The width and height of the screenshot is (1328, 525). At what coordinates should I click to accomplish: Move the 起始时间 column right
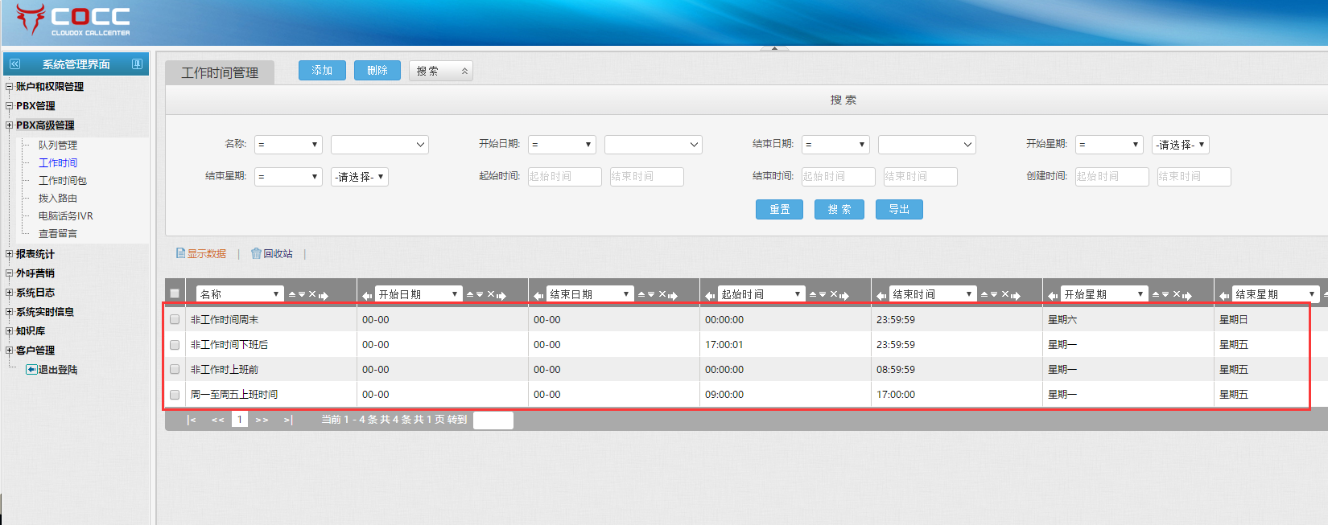pos(844,296)
